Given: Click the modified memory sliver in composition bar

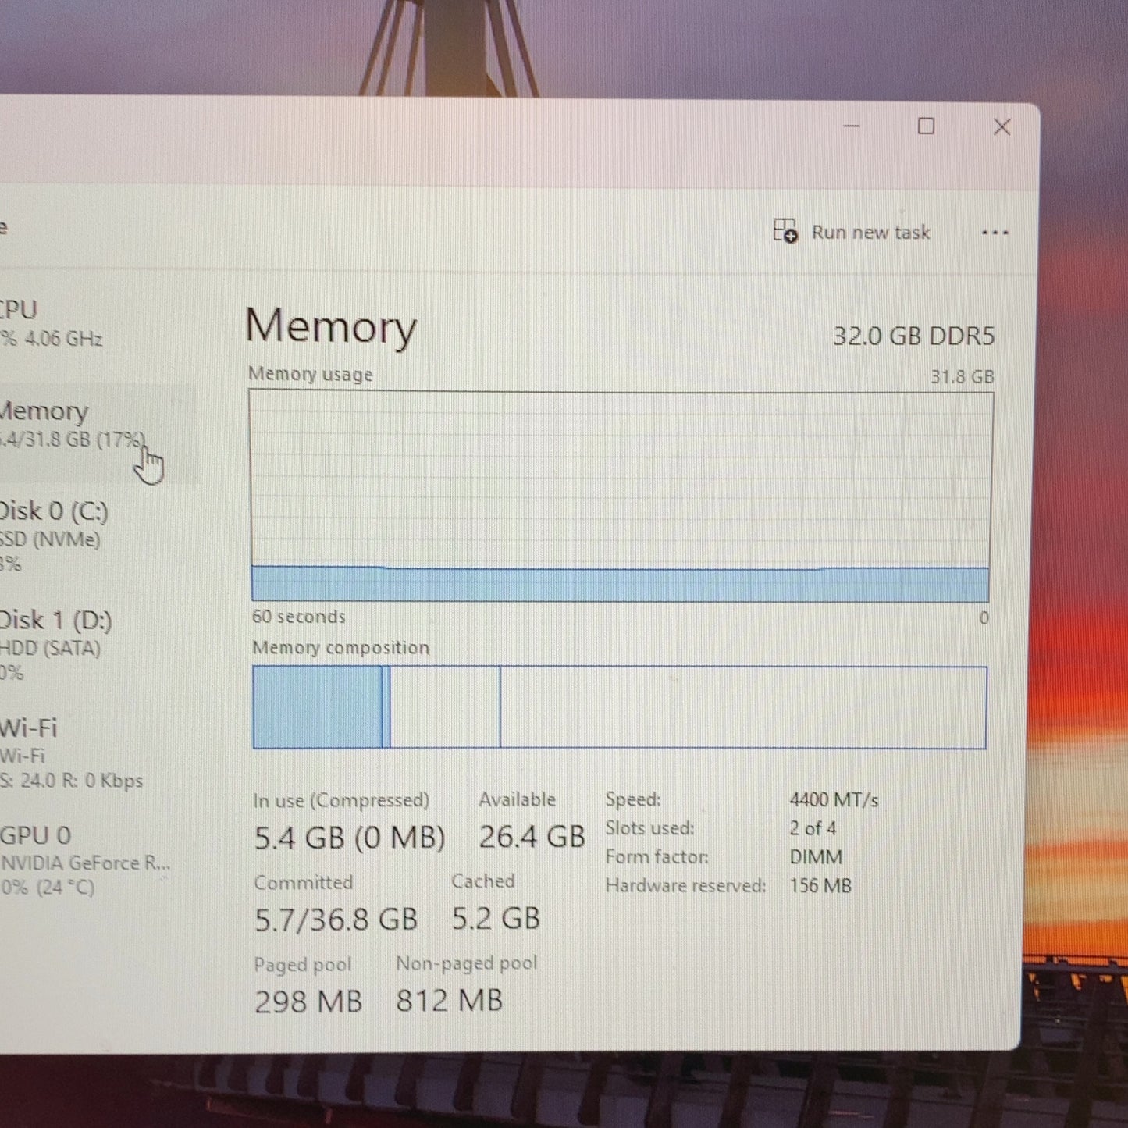Looking at the screenshot, I should (x=386, y=707).
